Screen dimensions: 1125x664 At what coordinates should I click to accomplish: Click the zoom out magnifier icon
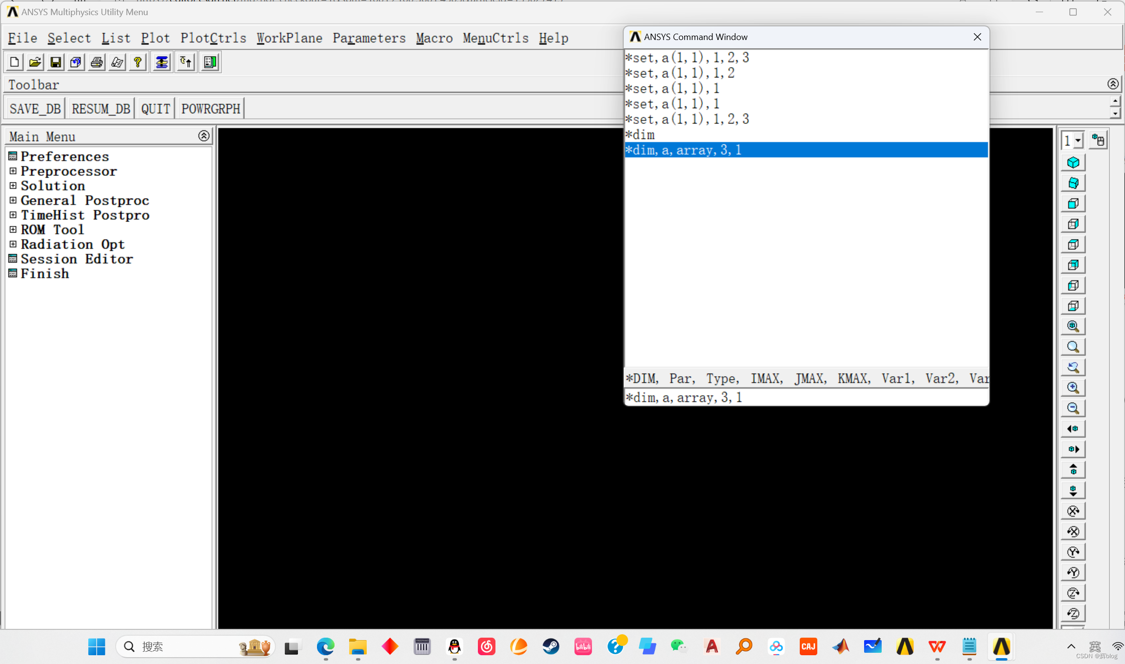tap(1073, 408)
